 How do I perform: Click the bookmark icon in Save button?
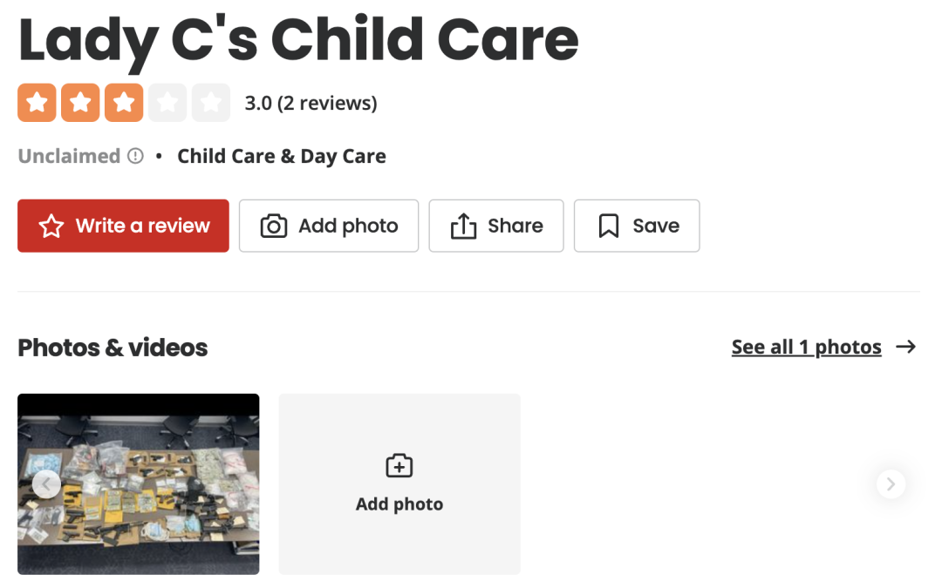609,226
